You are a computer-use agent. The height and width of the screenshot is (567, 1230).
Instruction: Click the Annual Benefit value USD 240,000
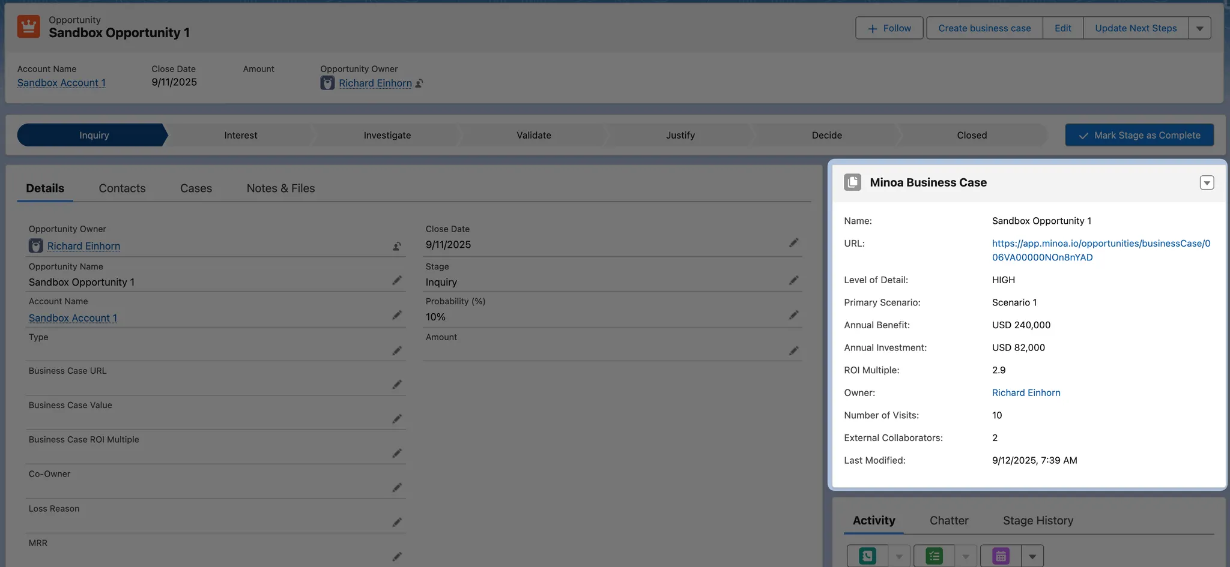tap(1021, 325)
